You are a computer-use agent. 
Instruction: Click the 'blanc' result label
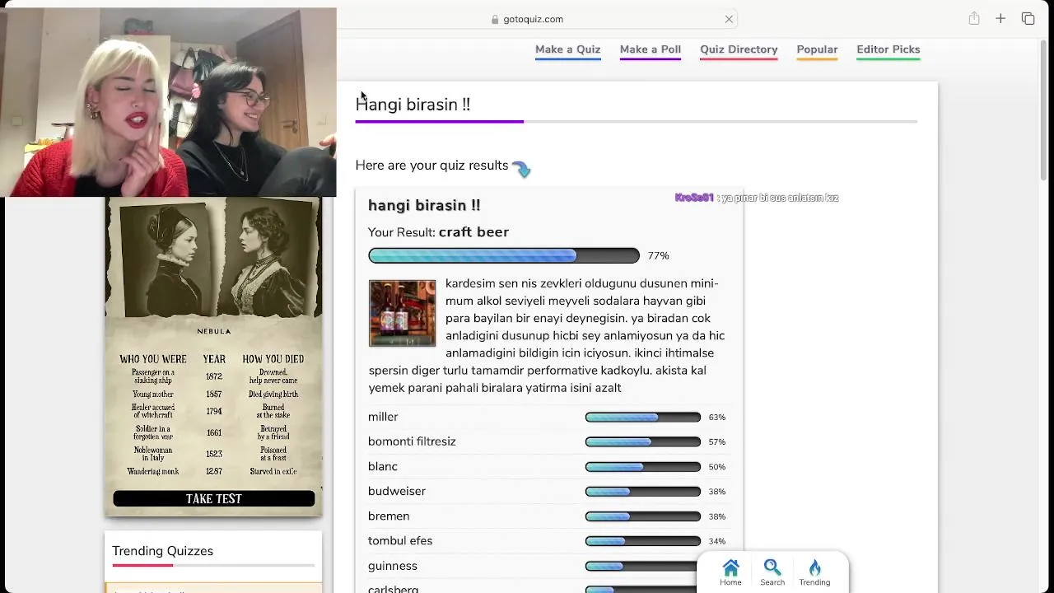(383, 466)
